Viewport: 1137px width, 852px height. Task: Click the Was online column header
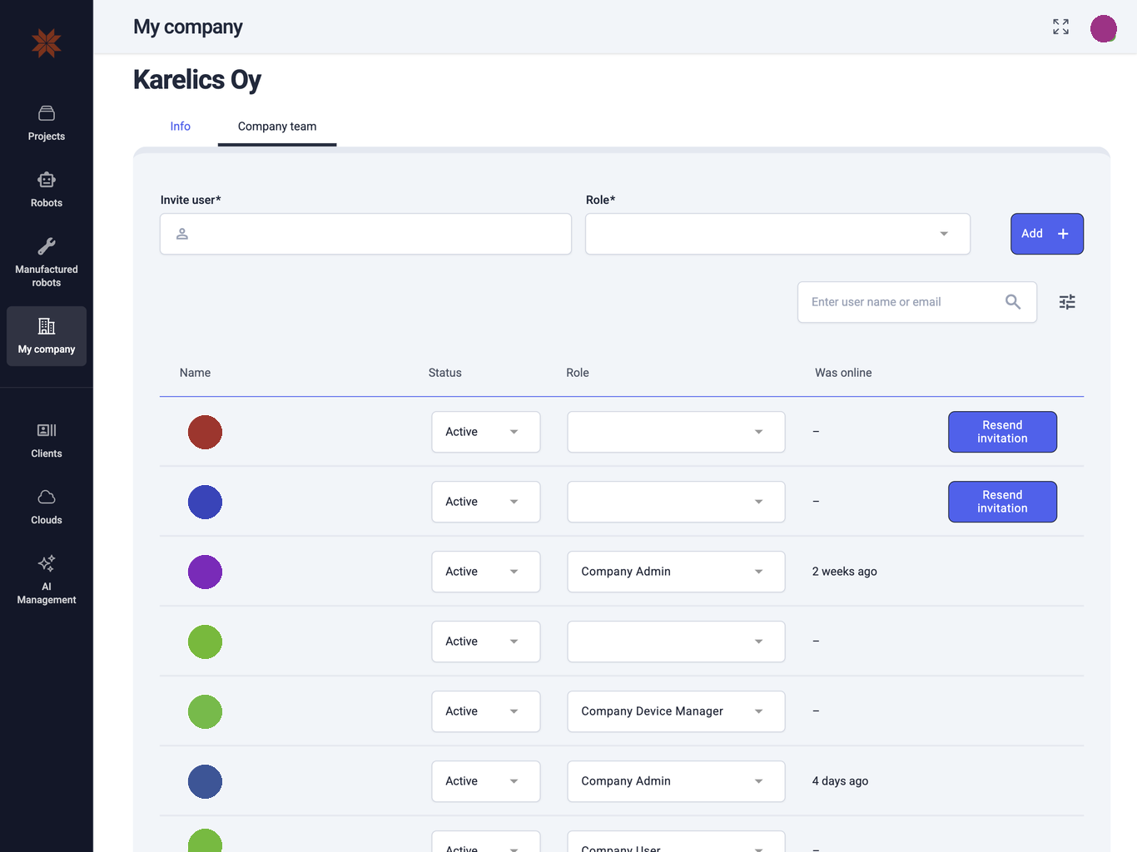[843, 373]
